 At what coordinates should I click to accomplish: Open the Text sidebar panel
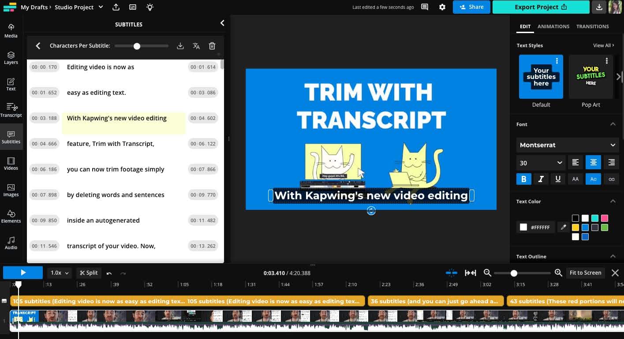point(11,84)
